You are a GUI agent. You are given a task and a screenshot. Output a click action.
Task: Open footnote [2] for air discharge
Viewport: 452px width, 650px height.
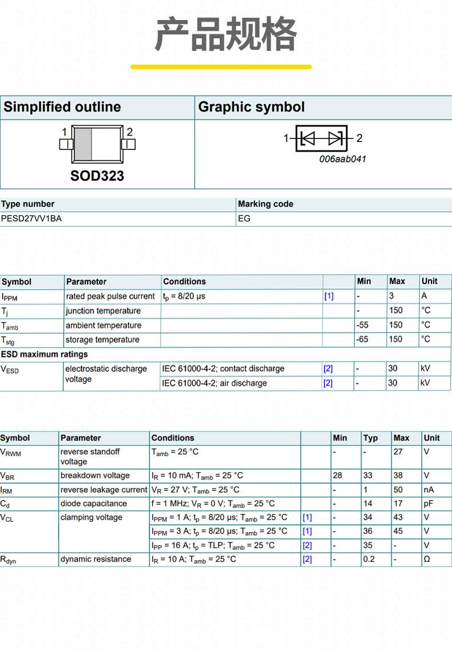(x=328, y=383)
